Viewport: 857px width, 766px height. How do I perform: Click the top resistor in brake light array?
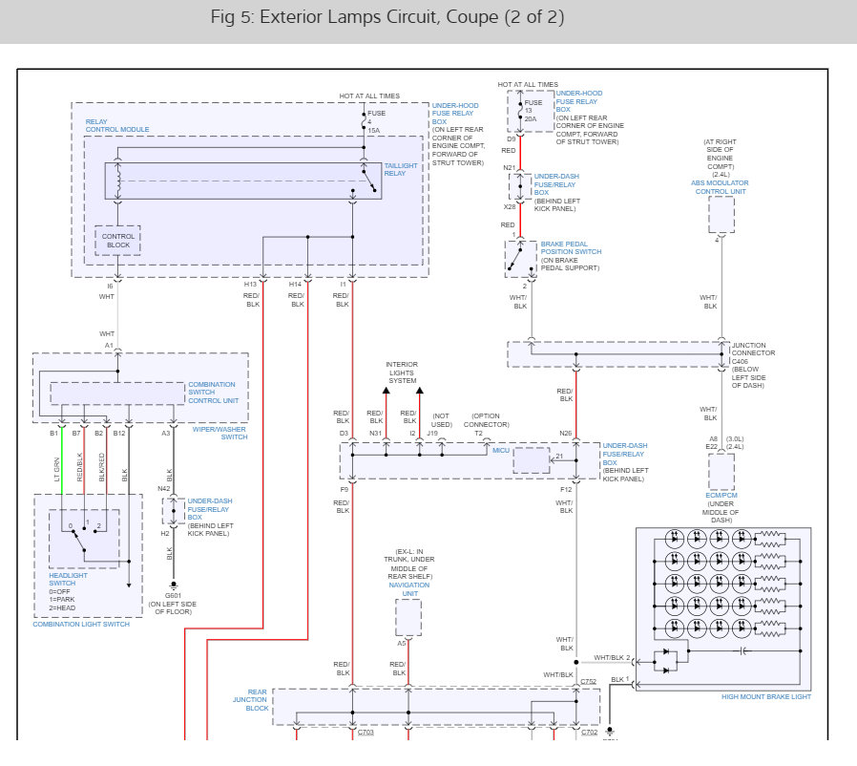tap(770, 540)
